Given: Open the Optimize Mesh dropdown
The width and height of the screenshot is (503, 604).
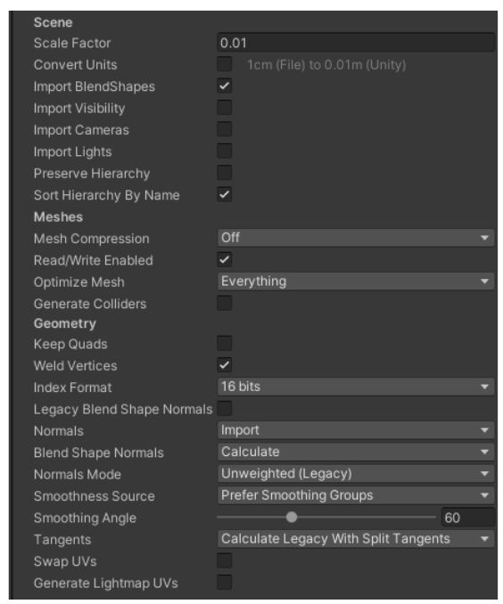Looking at the screenshot, I should click(356, 282).
